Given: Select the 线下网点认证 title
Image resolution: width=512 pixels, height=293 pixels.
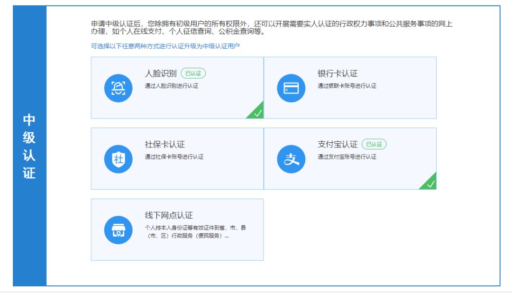Looking at the screenshot, I should coord(169,215).
